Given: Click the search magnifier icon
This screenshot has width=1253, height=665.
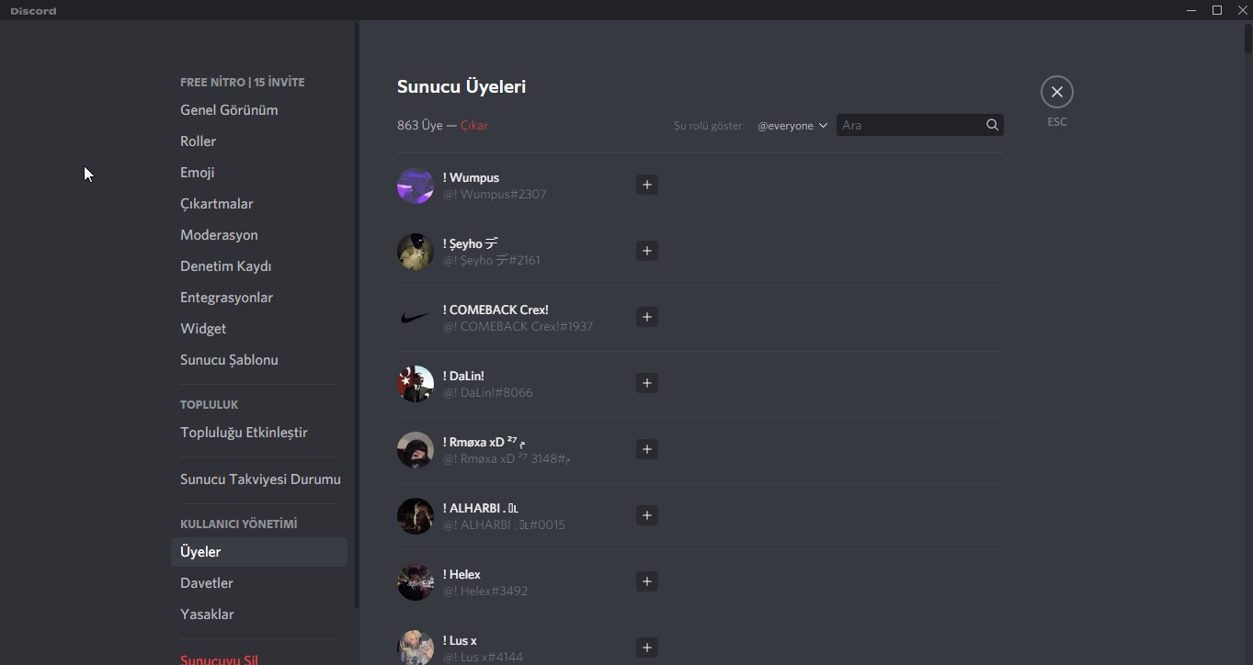Looking at the screenshot, I should tap(992, 125).
